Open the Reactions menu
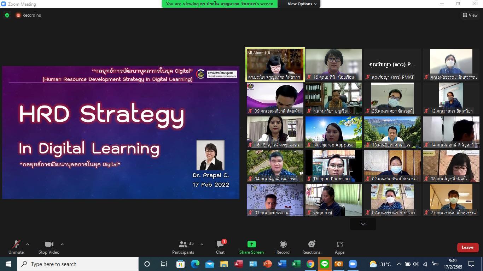Viewport: 483px width, 271px height. click(x=311, y=247)
